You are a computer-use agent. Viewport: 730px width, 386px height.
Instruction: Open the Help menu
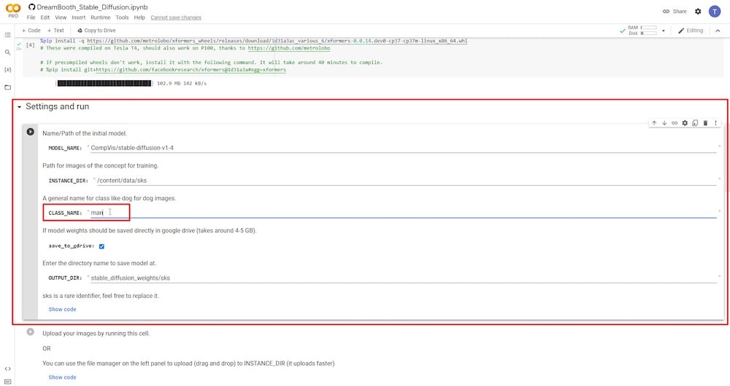(139, 17)
